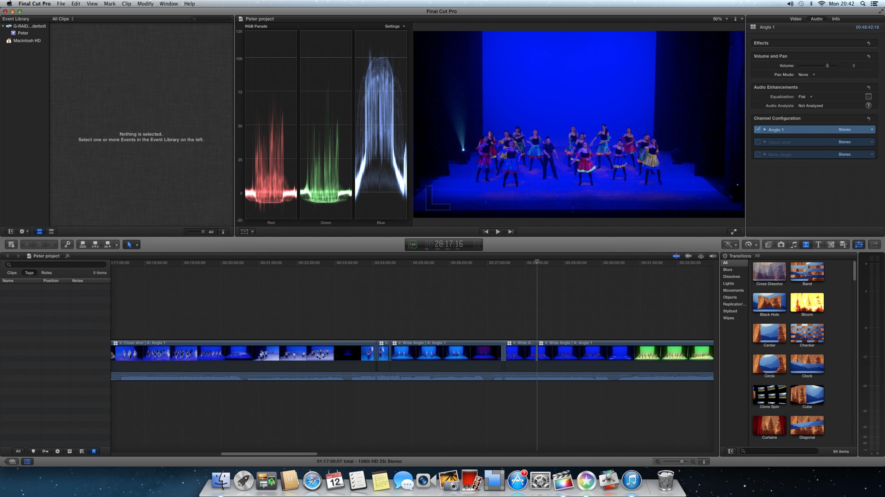Image resolution: width=885 pixels, height=497 pixels.
Task: Show completed to-do items filter icon
Action: [x=82, y=451]
